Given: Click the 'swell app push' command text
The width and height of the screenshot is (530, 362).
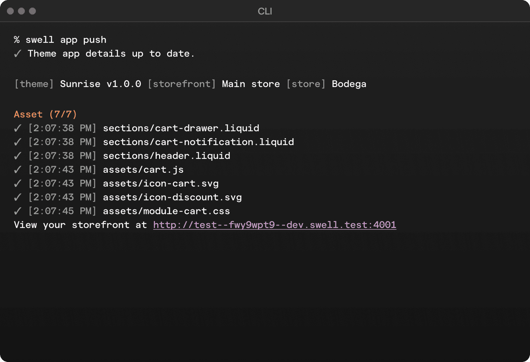Looking at the screenshot, I should 66,40.
